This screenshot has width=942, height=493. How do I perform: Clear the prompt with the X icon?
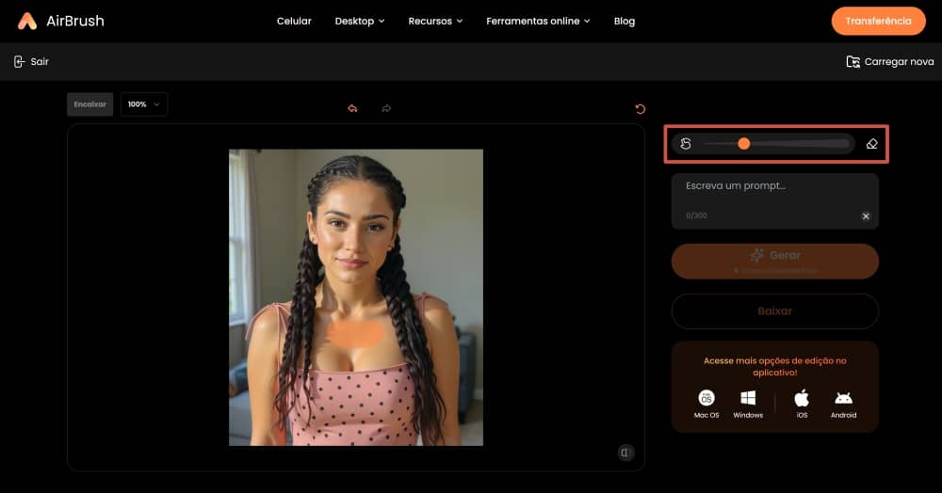pos(866,215)
